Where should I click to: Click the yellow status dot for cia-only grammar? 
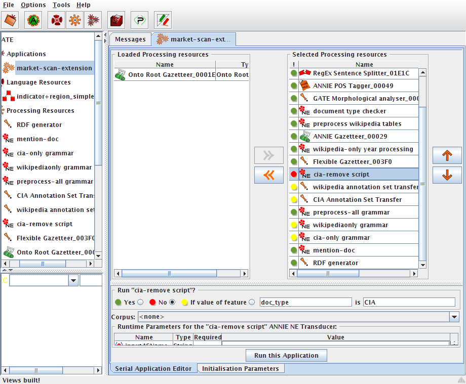294,237
